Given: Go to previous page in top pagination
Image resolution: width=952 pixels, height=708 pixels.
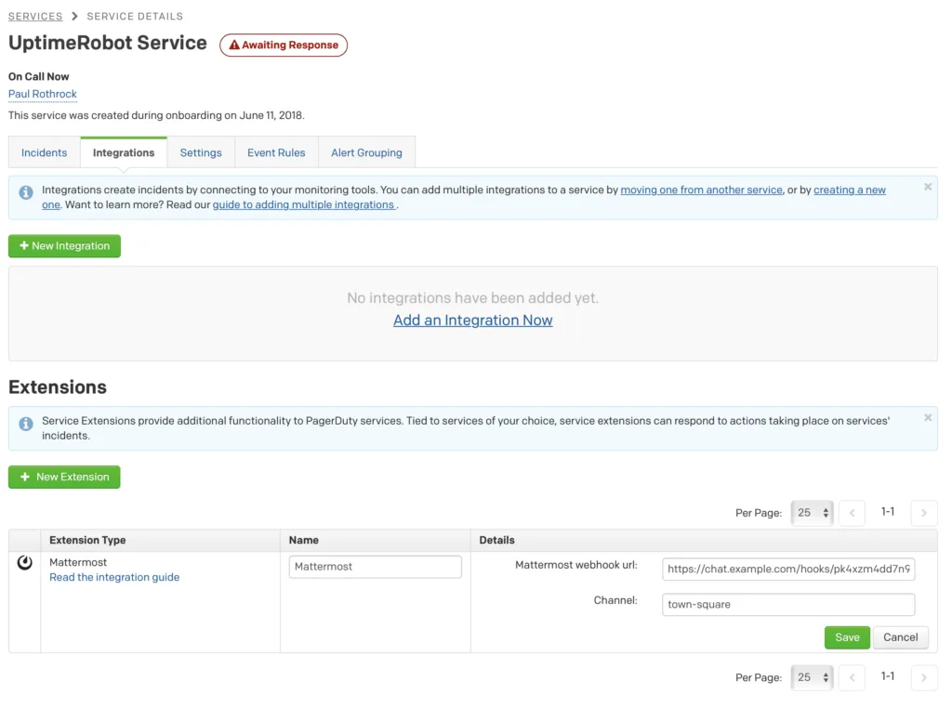Looking at the screenshot, I should (x=852, y=513).
